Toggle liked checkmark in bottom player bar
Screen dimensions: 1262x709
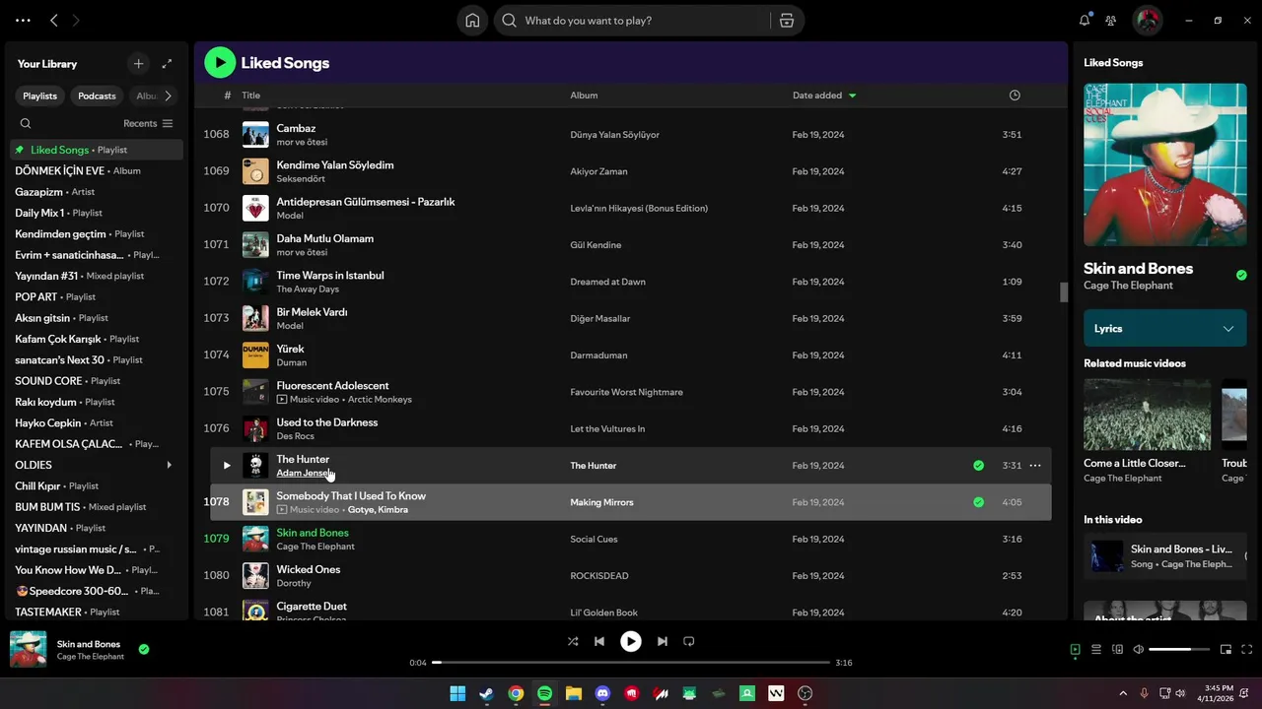(x=144, y=649)
